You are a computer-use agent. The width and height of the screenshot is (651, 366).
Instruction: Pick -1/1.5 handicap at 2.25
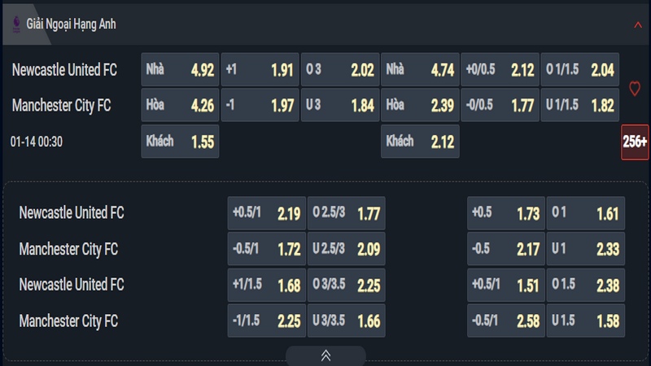click(267, 320)
